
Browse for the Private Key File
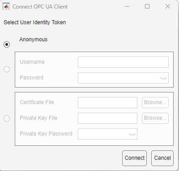click(155, 118)
